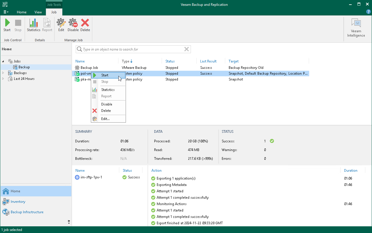Choose Edit... in the context menu
Screen dimensions: 372x233
pyautogui.click(x=108, y=119)
